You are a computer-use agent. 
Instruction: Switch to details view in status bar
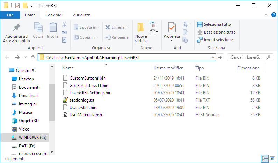pyautogui.click(x=265, y=158)
